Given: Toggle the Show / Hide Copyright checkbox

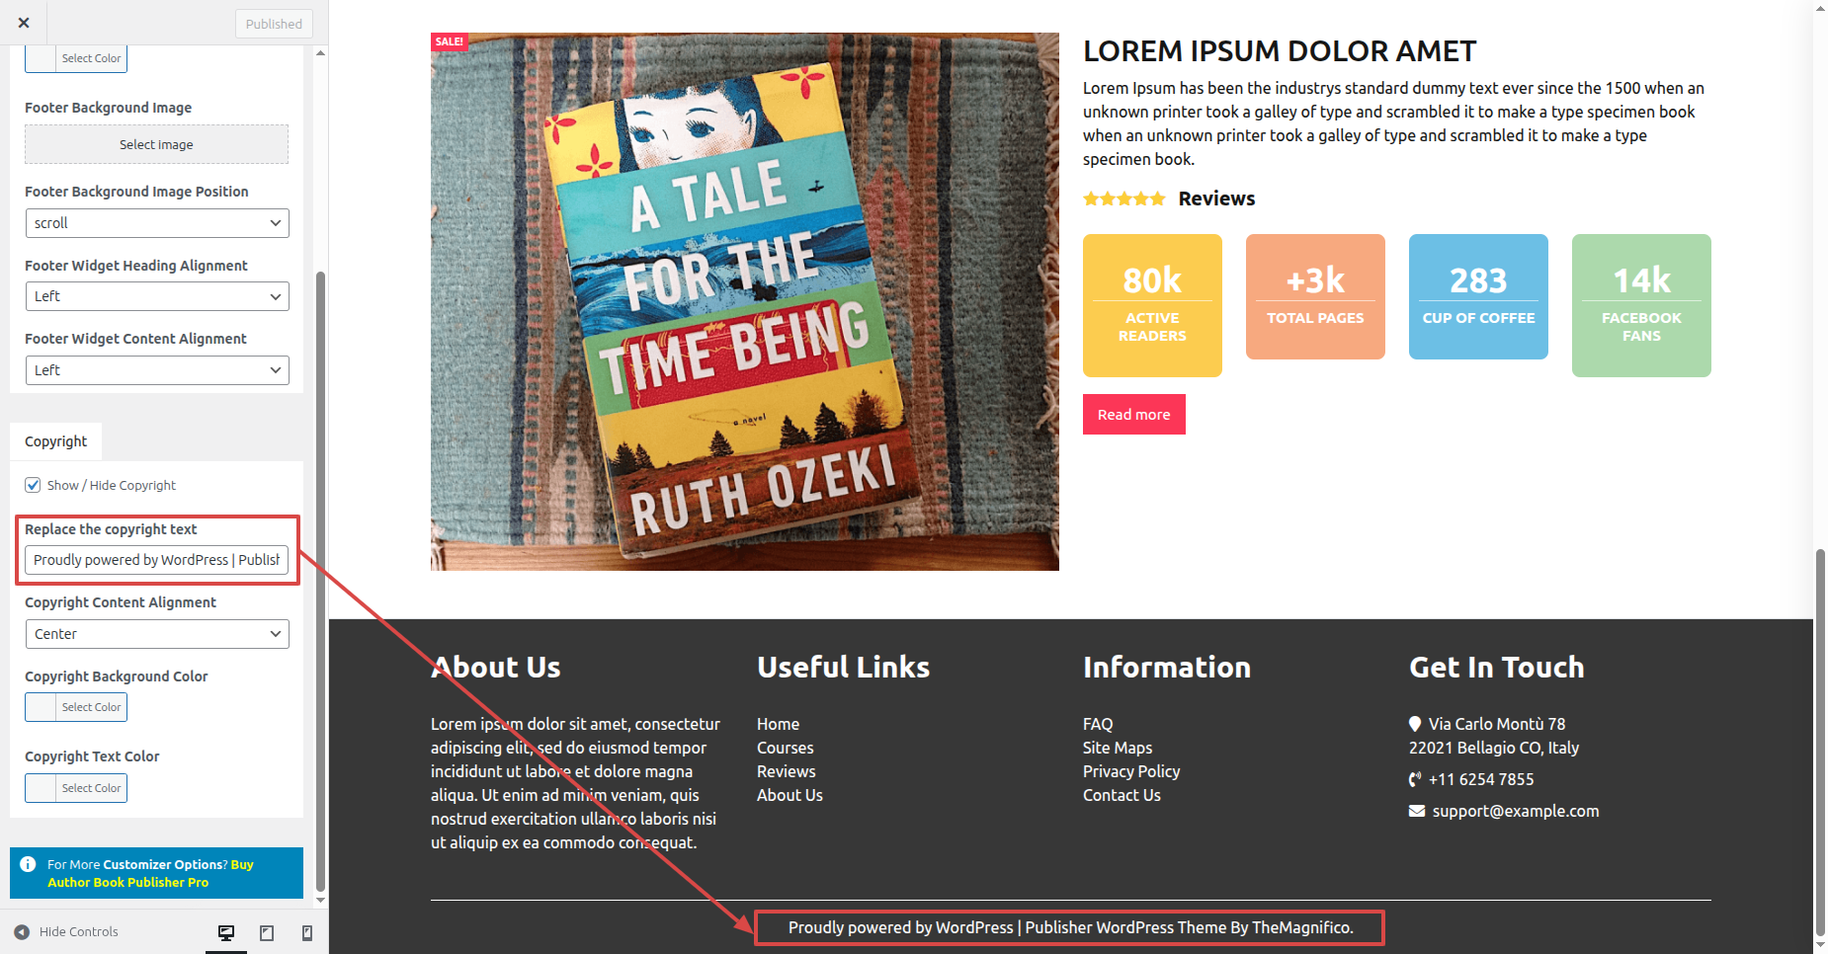Looking at the screenshot, I should pos(34,485).
